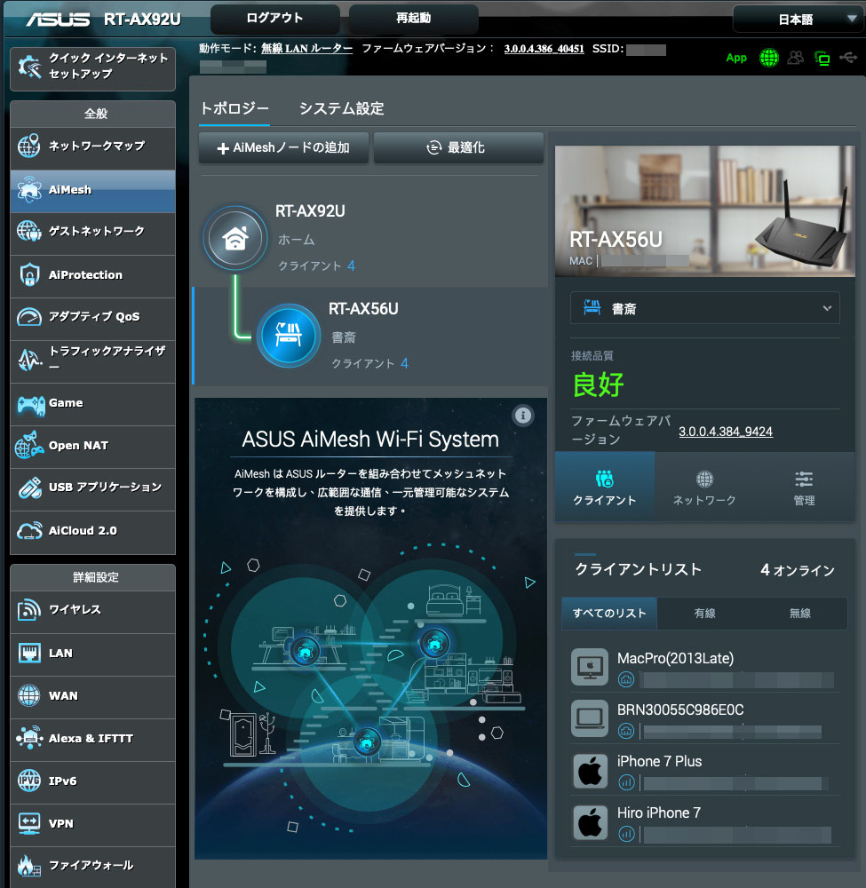Click the Hiro iPhone 7 Apple icon
This screenshot has height=888, width=866.
pyautogui.click(x=590, y=822)
